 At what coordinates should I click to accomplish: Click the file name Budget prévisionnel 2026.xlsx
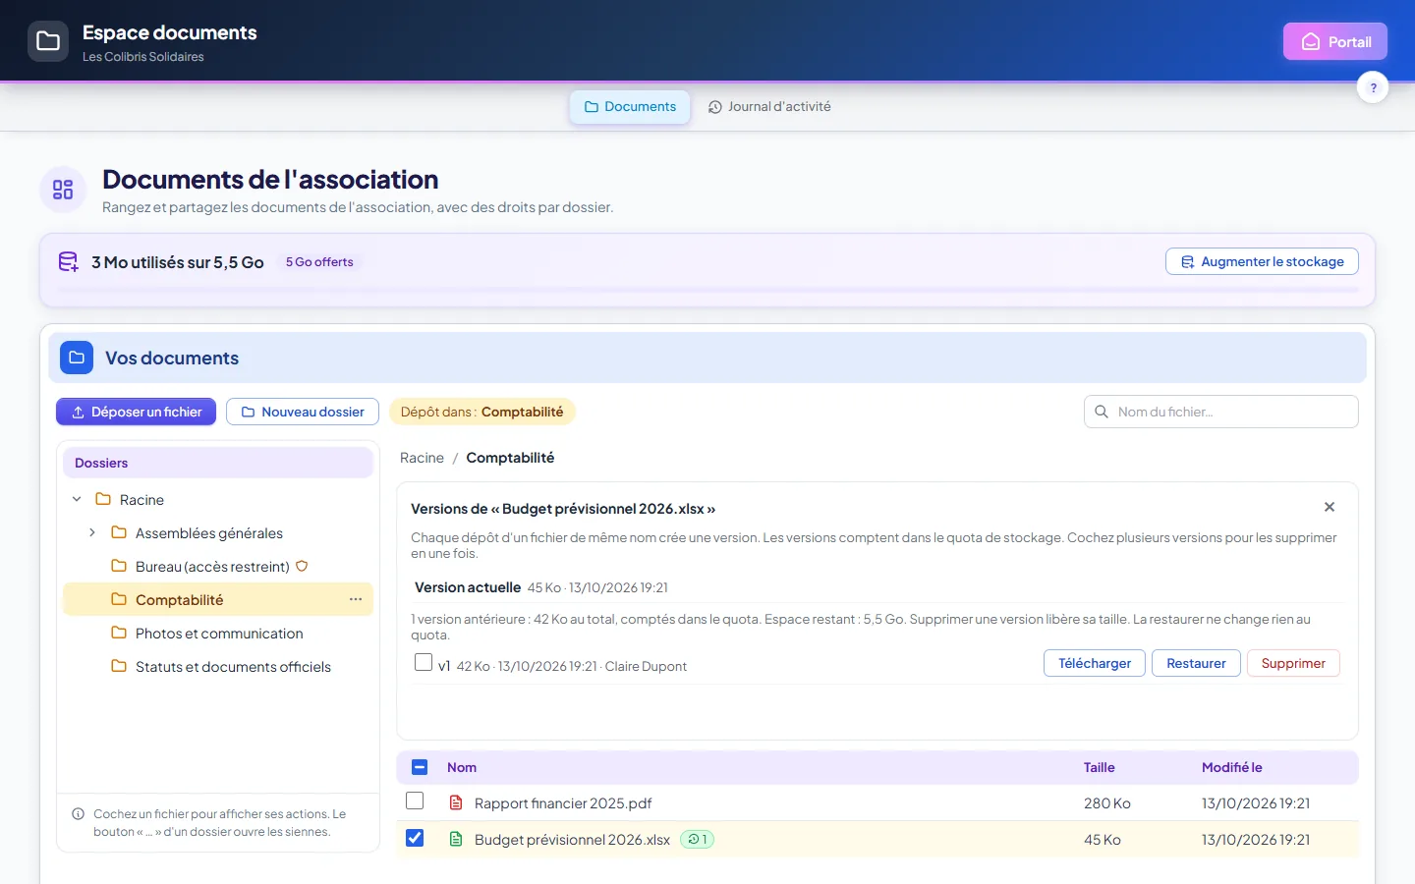pos(572,839)
